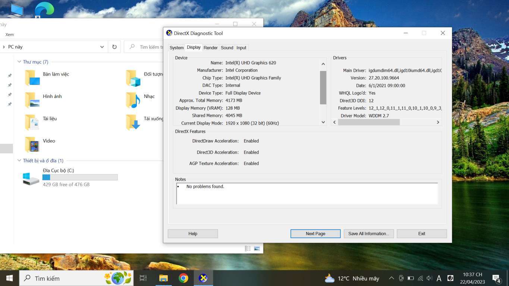Click the 'PC này' address breadcrumb
This screenshot has height=286, width=509.
coord(15,47)
